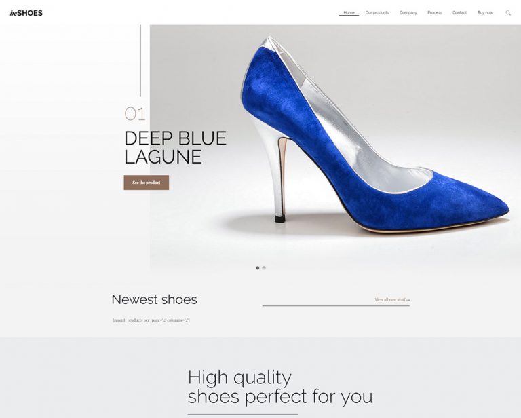
Task: Click the Buy now menu link
Action: 485,12
